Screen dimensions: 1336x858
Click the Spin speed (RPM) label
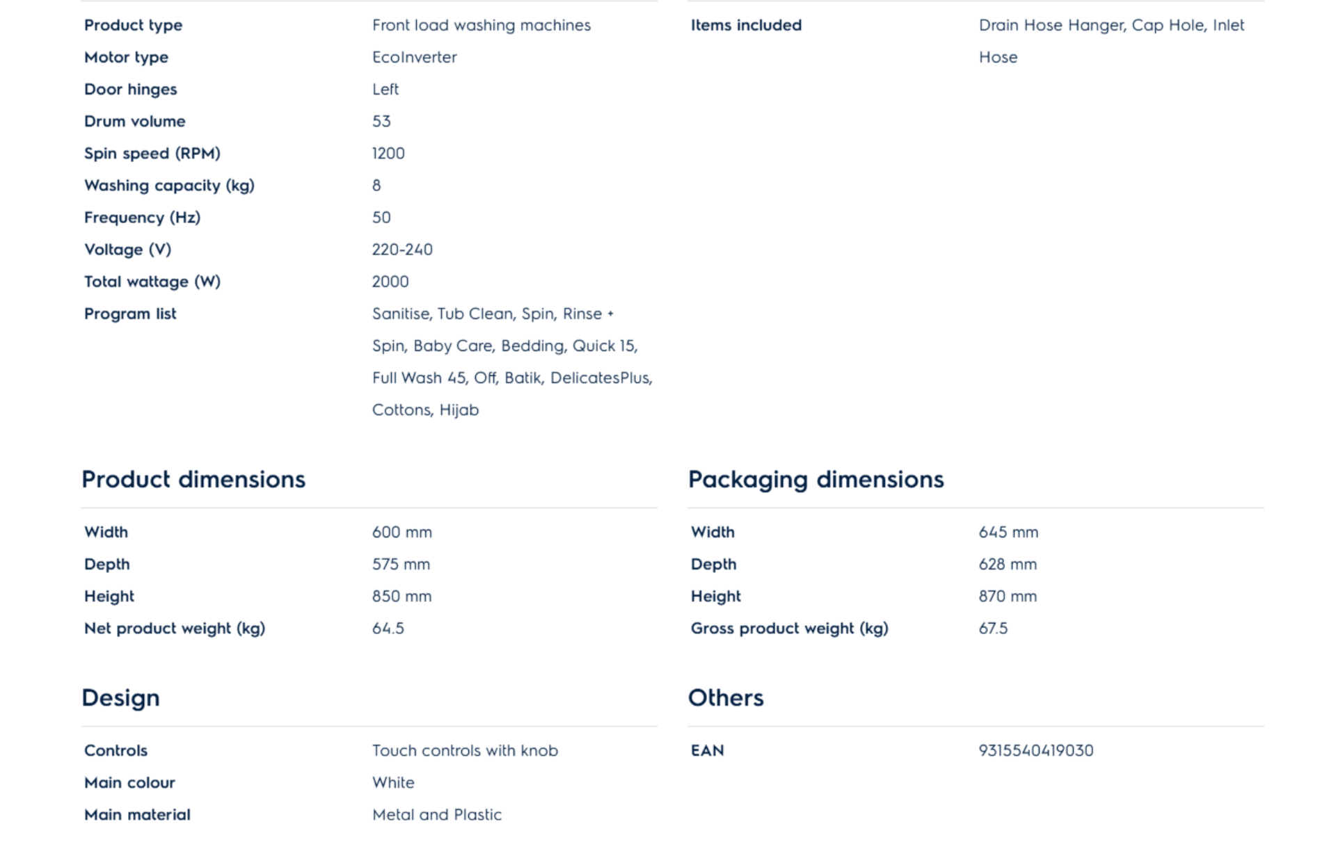(152, 154)
